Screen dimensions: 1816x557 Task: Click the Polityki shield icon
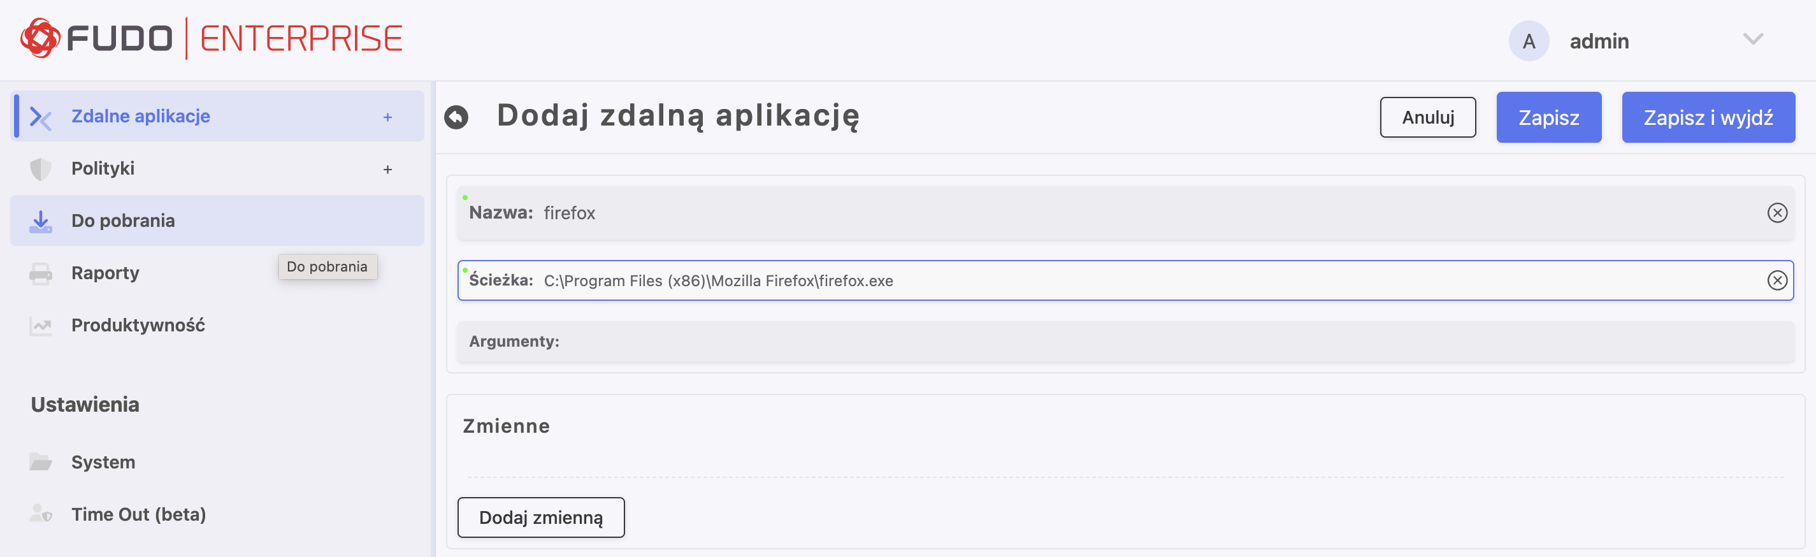[40, 170]
